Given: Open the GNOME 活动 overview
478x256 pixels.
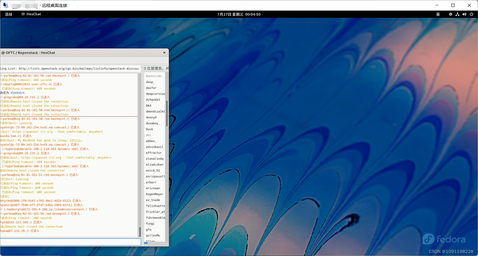Looking at the screenshot, I should pyautogui.click(x=8, y=14).
